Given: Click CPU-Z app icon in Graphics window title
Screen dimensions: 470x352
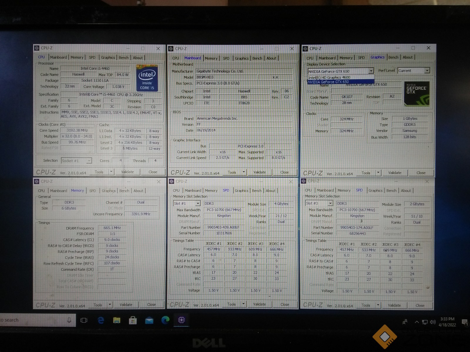Looking at the screenshot, I should (305, 49).
